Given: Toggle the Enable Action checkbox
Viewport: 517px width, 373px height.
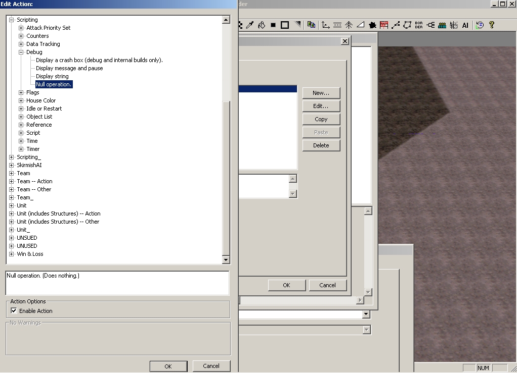Looking at the screenshot, I should [x=14, y=311].
